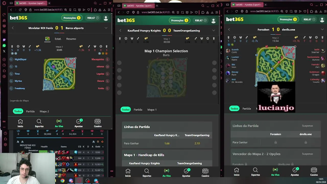Collapse Vencedor do Mapa 2 section
Image resolution: width=327 pixels, height=184 pixels.
(x=276, y=154)
